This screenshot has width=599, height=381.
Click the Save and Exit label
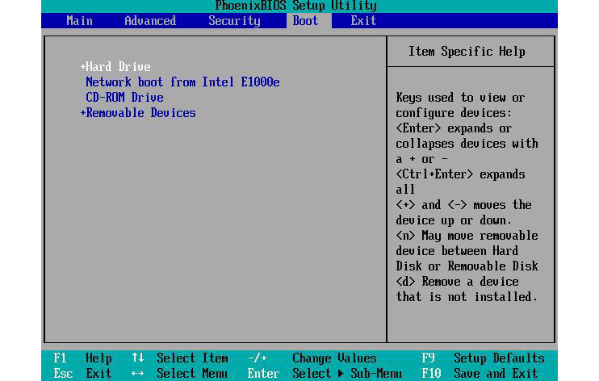click(x=496, y=374)
